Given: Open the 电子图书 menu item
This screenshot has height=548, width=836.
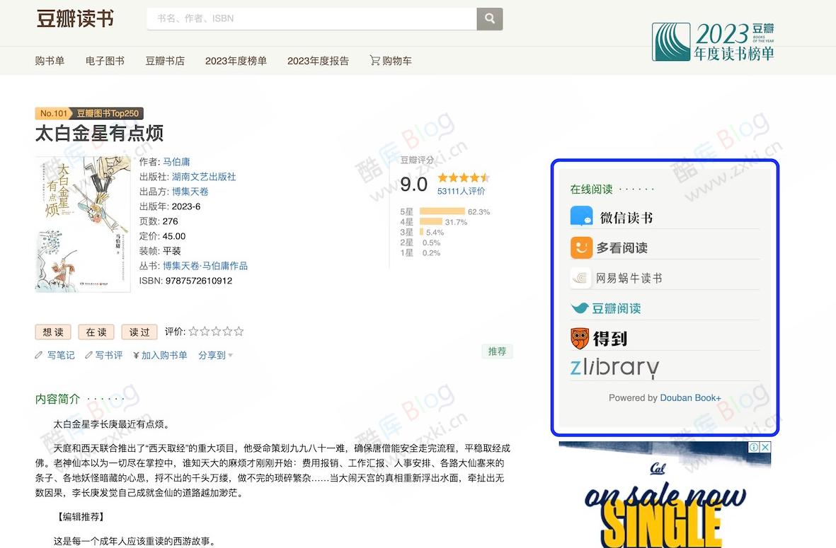Looking at the screenshot, I should [x=104, y=61].
